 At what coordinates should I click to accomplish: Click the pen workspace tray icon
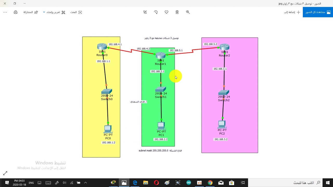pyautogui.click(x=57, y=183)
